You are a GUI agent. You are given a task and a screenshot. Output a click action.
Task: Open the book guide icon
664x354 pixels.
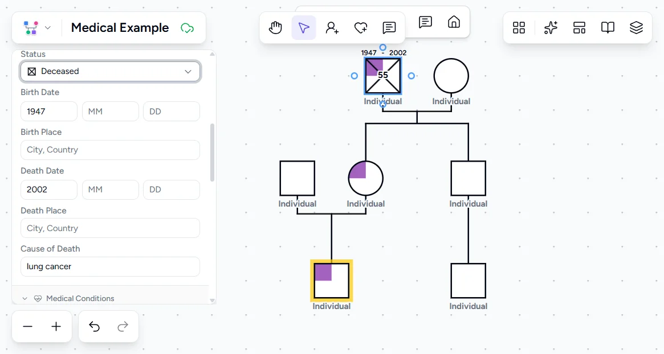[608, 28]
